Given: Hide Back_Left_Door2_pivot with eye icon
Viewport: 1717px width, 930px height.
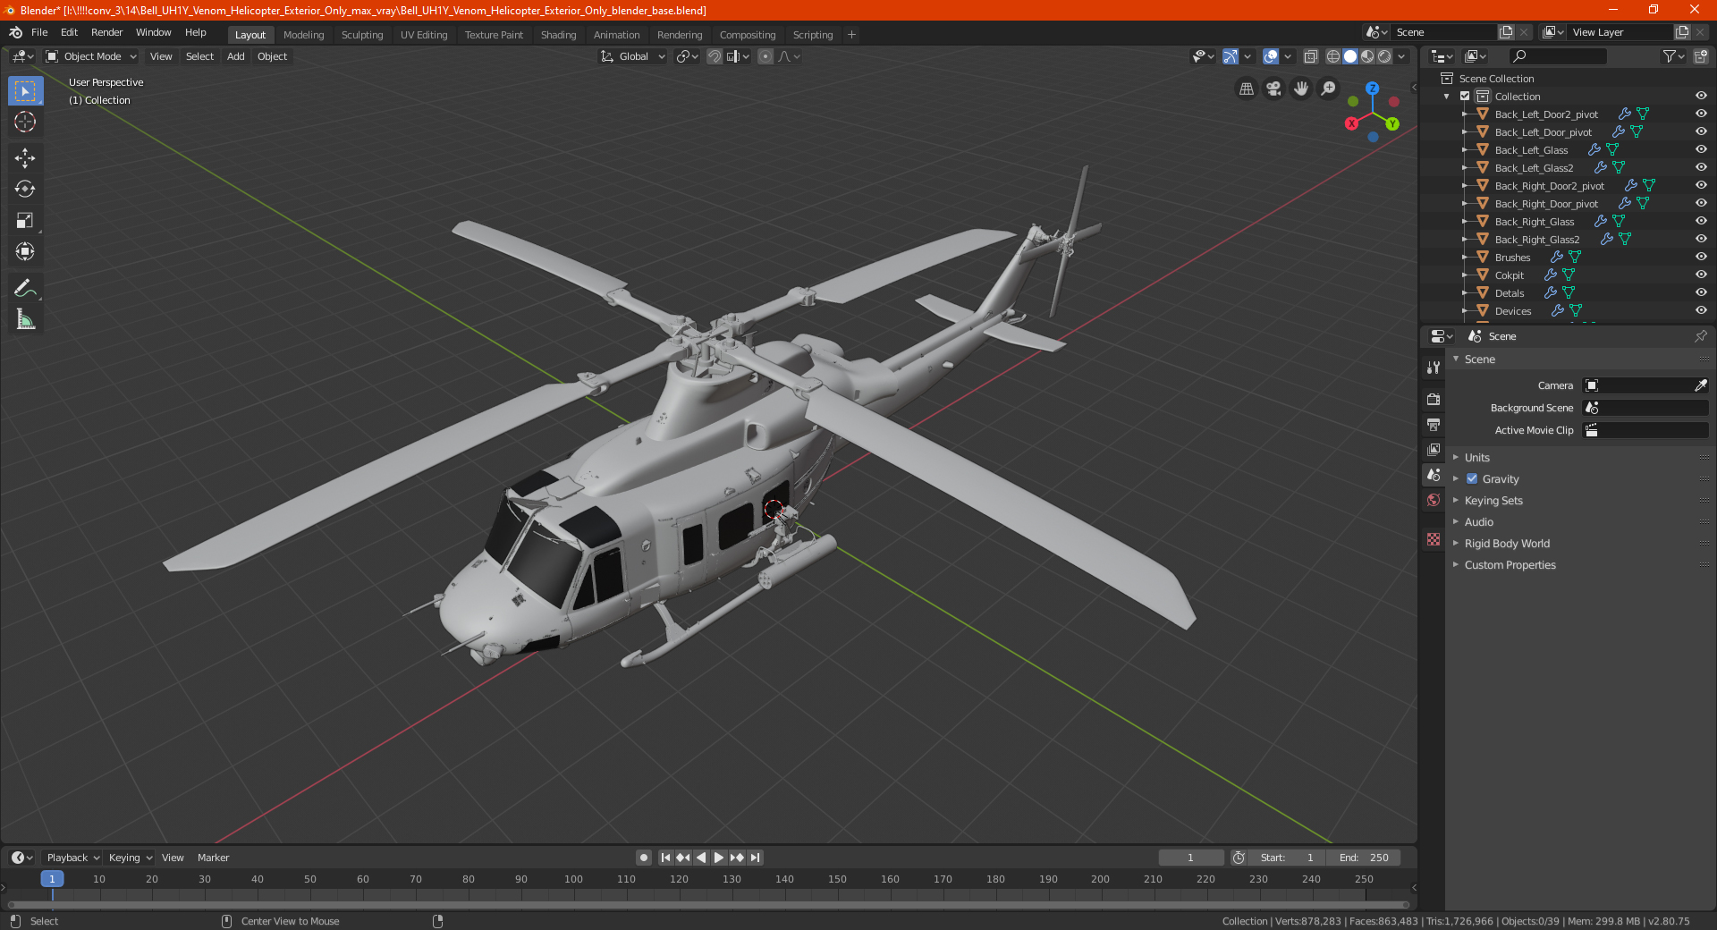Looking at the screenshot, I should tap(1701, 114).
